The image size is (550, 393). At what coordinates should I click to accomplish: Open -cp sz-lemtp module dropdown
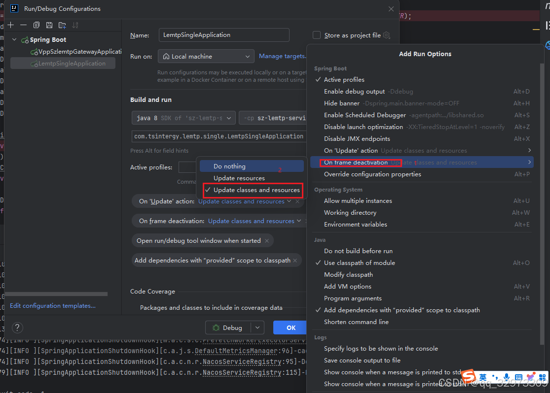coord(273,118)
